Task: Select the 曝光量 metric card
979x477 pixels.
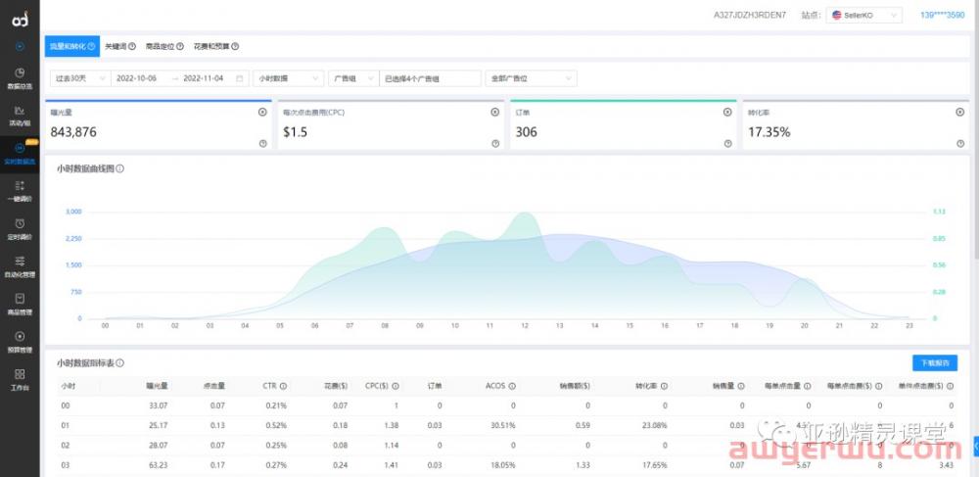Action: click(158, 124)
